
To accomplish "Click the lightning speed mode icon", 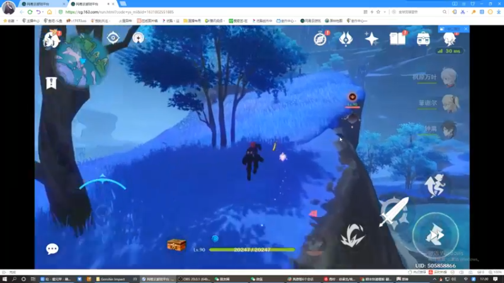I will pos(372,12).
